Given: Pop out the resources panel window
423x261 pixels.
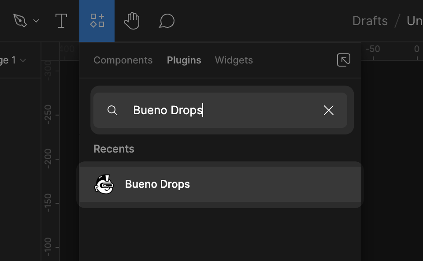Looking at the screenshot, I should (x=343, y=60).
